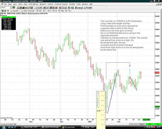Click the eSignal Page taskbar button
Viewport: 162px width, 129px height.
click(30, 127)
